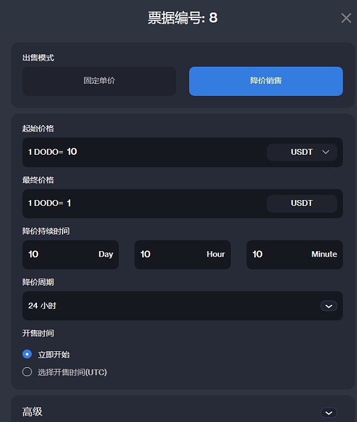Click the 选择开售时间(UTC) label text
The image size is (357, 422).
pyautogui.click(x=73, y=373)
